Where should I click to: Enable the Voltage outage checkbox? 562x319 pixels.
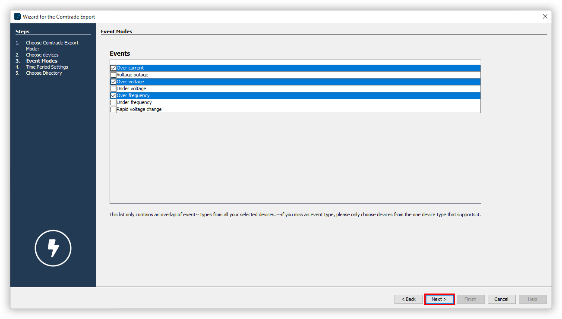113,75
